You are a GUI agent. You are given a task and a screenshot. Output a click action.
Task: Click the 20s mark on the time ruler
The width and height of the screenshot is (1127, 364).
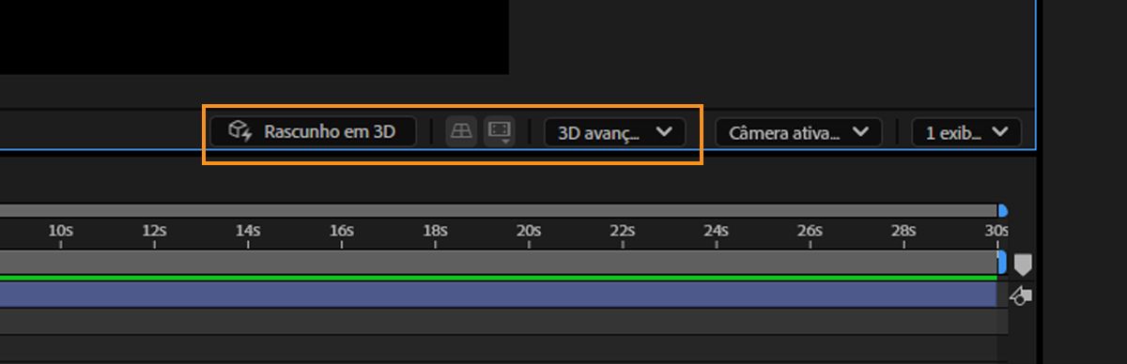point(529,231)
